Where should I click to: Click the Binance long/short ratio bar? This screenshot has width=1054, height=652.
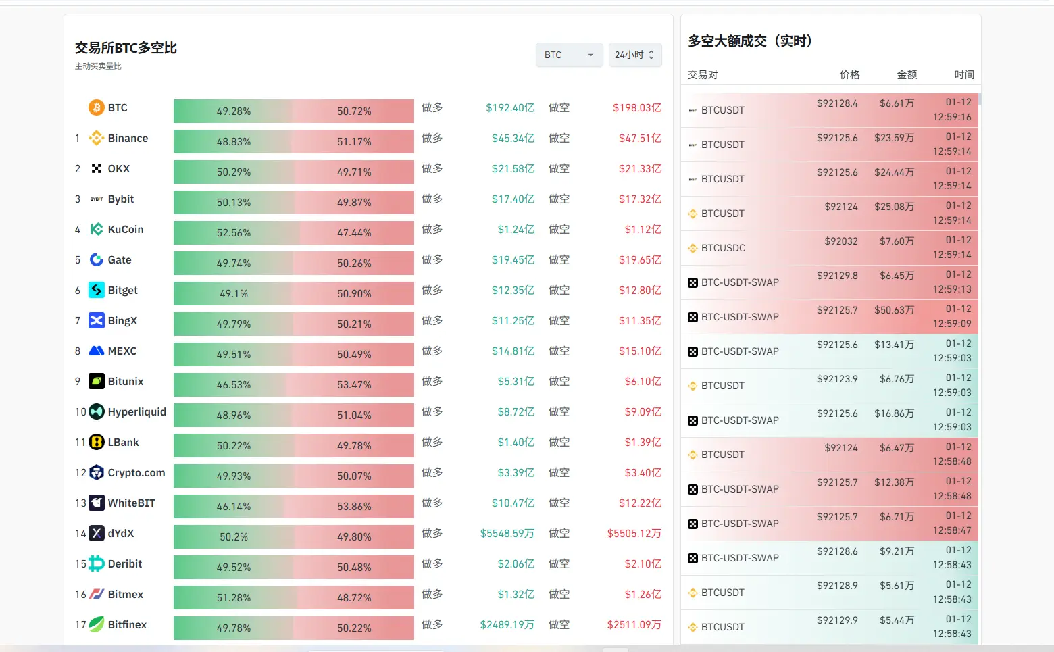point(294,141)
